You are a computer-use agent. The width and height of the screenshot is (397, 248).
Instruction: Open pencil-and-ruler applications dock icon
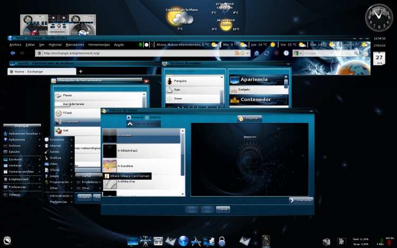click(196, 241)
